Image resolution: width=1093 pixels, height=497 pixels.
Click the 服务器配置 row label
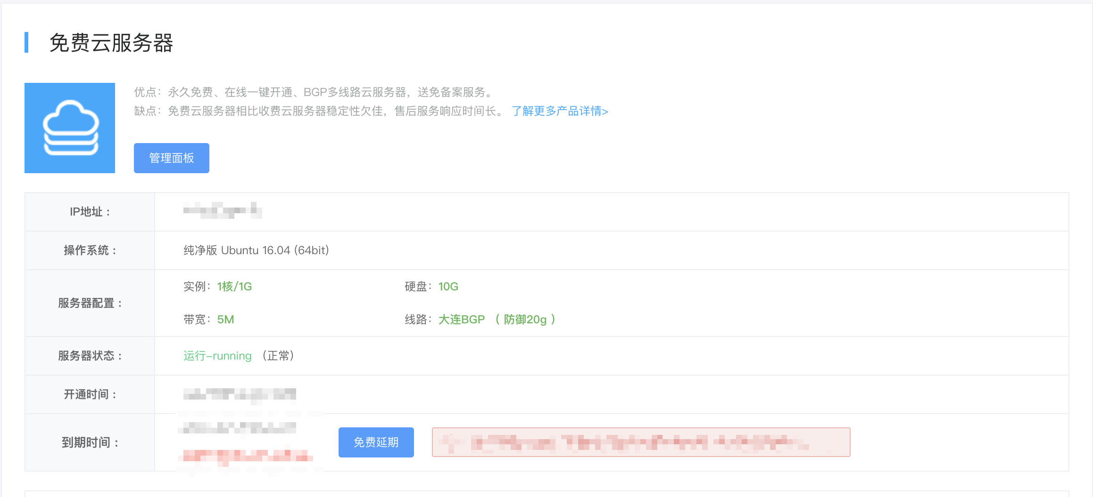(x=90, y=303)
